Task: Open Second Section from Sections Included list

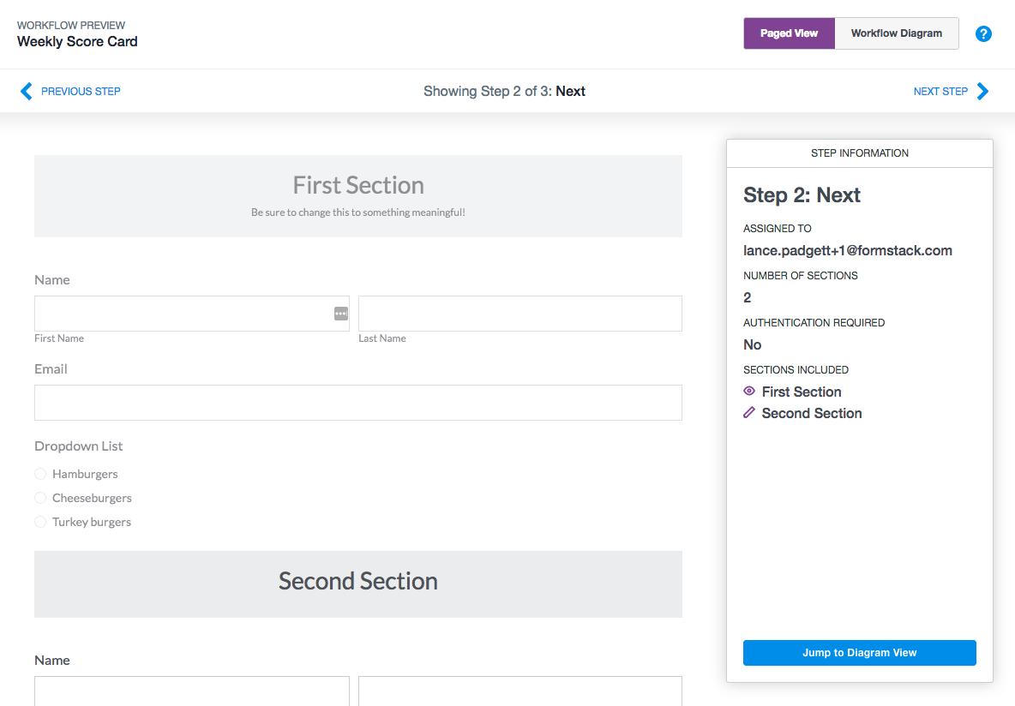Action: point(811,413)
